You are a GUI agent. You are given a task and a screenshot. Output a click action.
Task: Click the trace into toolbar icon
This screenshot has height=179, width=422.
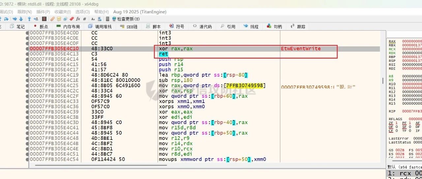click(x=15, y=19)
